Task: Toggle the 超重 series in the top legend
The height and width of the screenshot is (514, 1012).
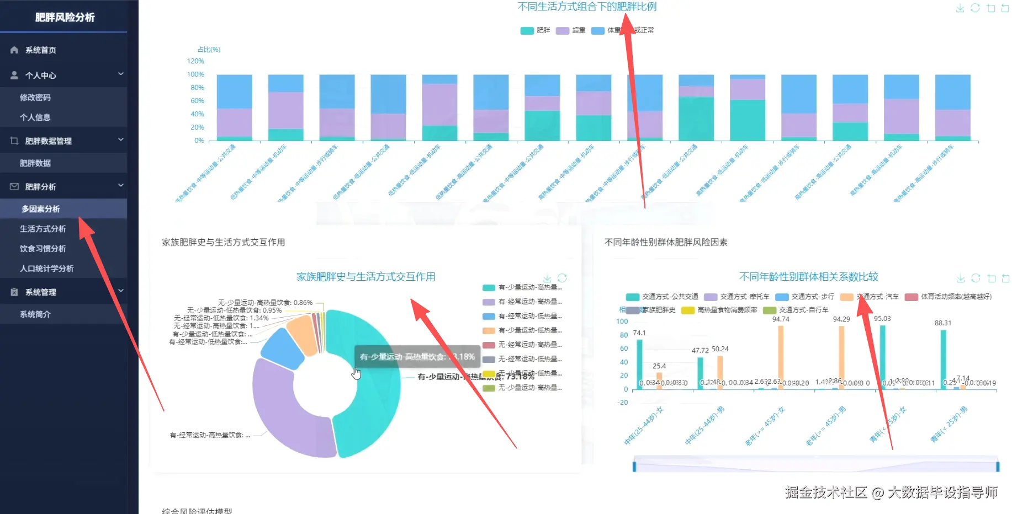Action: [570, 30]
